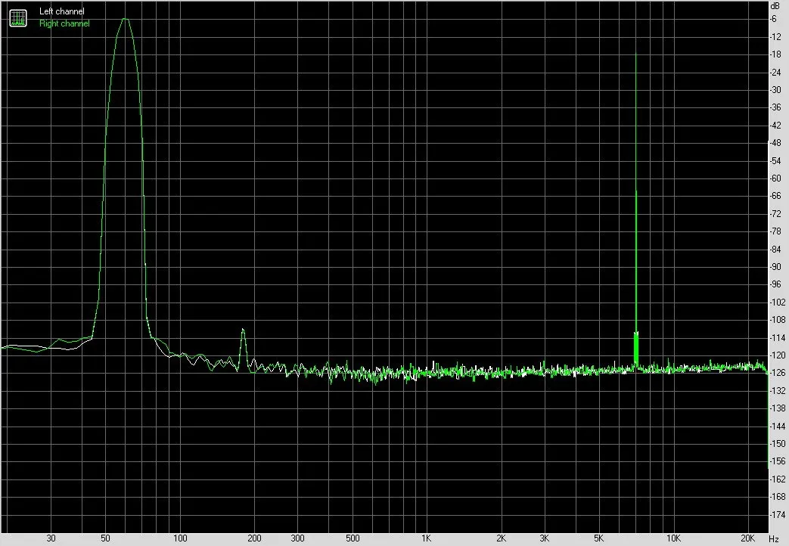Select the Left channel legend label
Viewport: 789px width, 546px height.
[x=62, y=11]
